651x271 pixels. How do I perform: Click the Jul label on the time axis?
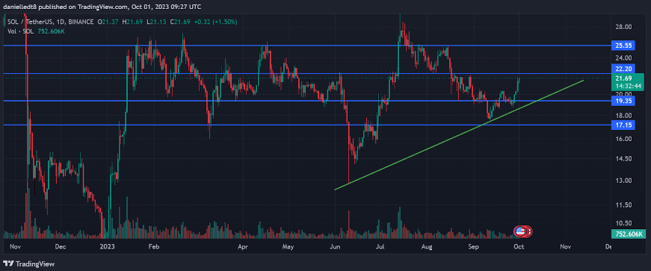[x=380, y=246]
